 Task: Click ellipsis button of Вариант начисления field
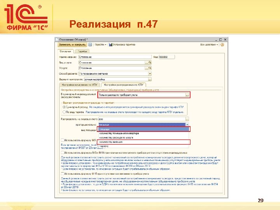point(150,79)
